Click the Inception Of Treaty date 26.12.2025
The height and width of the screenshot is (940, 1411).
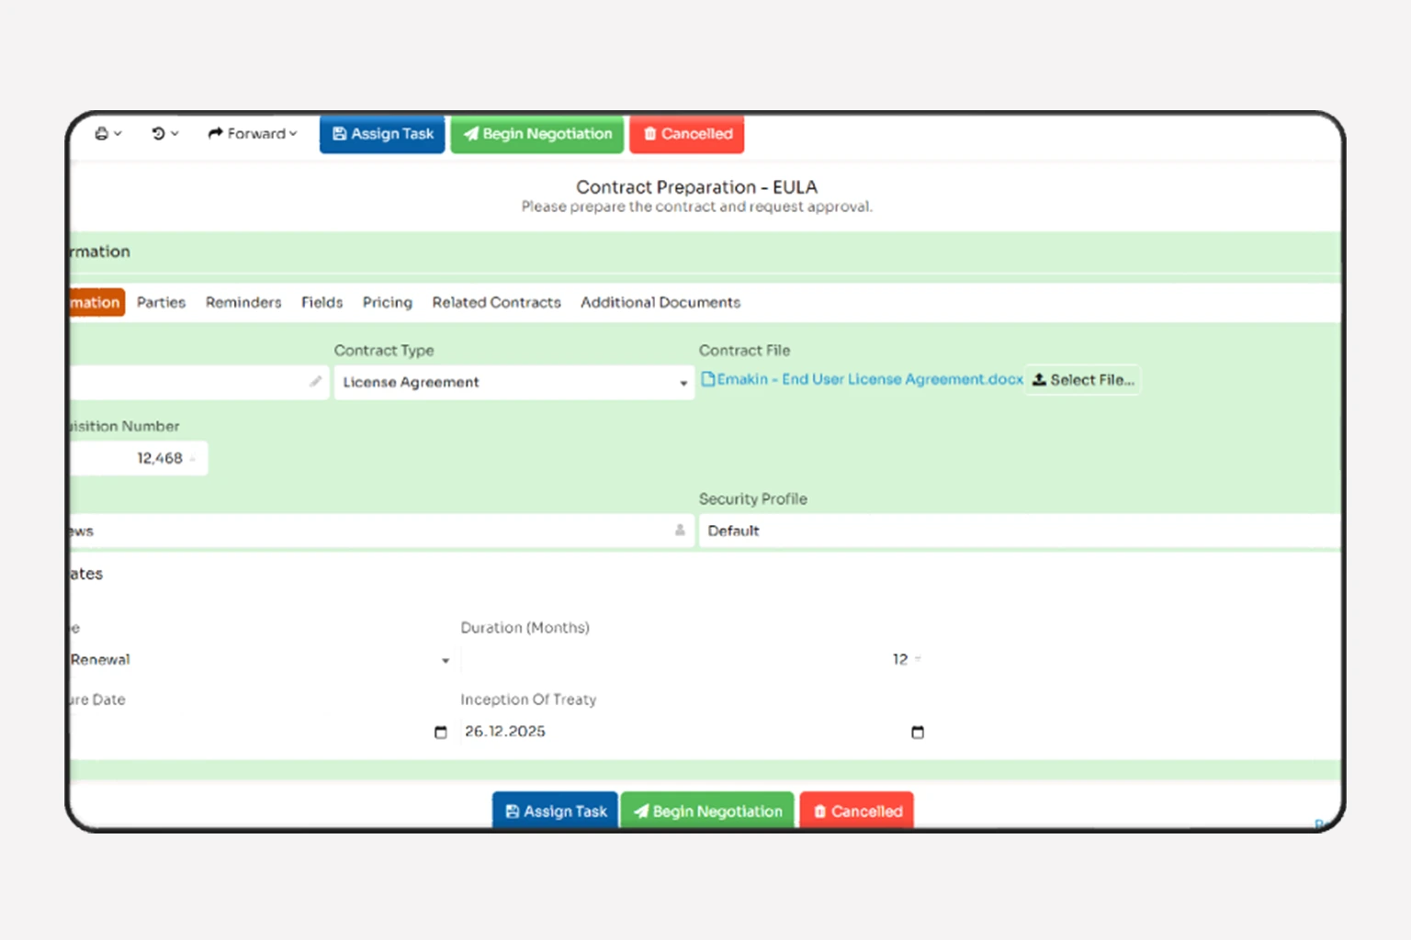coord(505,732)
